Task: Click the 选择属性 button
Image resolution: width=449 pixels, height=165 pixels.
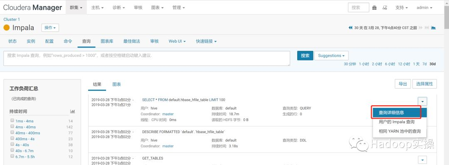Action: [424, 84]
